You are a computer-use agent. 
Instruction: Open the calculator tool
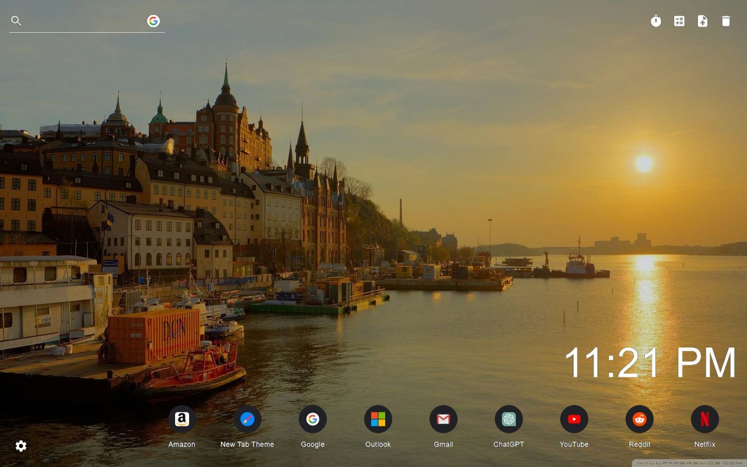tap(679, 21)
